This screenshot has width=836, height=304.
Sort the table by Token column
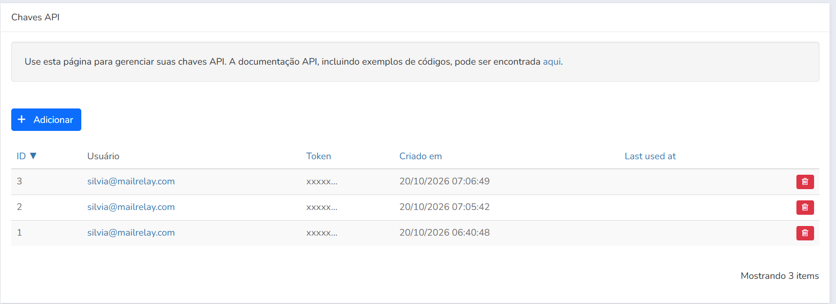tap(319, 156)
